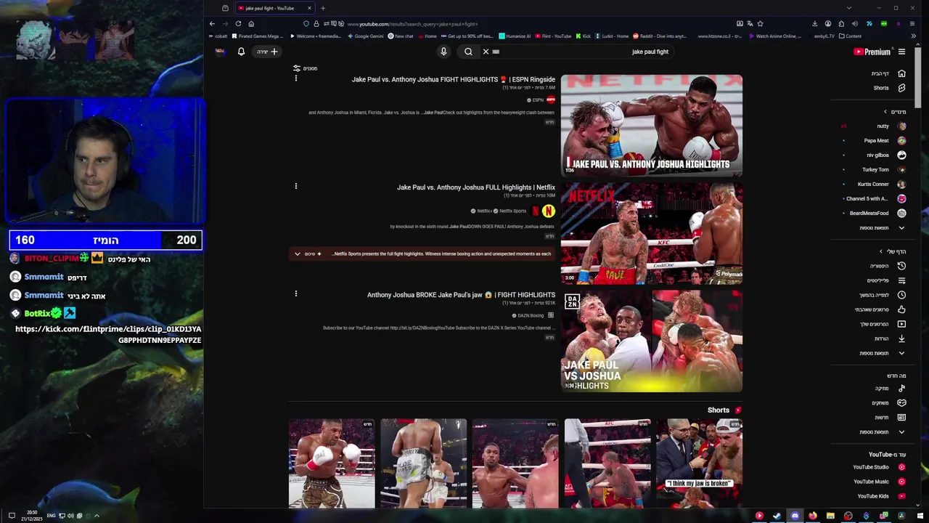Expand more subscriptions below BeardMeatsFood

[882, 227]
